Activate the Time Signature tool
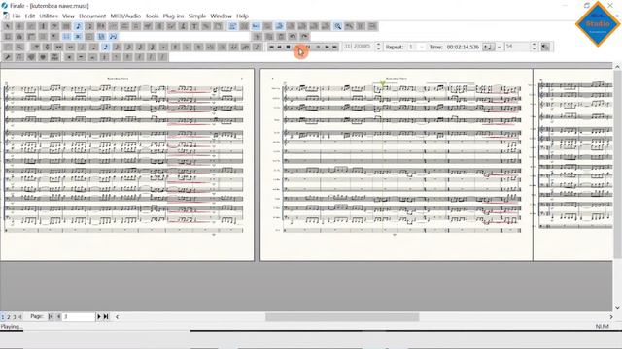 pos(43,26)
